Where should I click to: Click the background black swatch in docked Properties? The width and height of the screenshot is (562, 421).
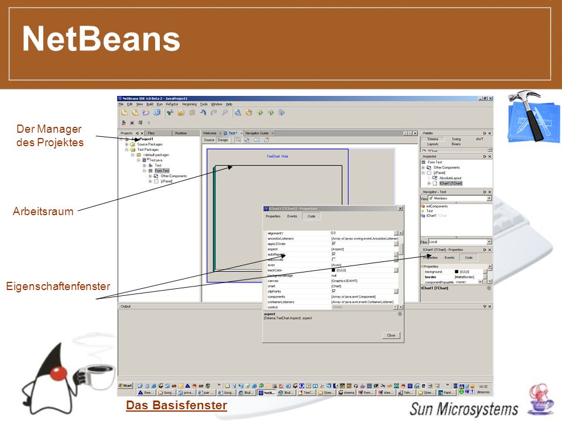click(456, 272)
